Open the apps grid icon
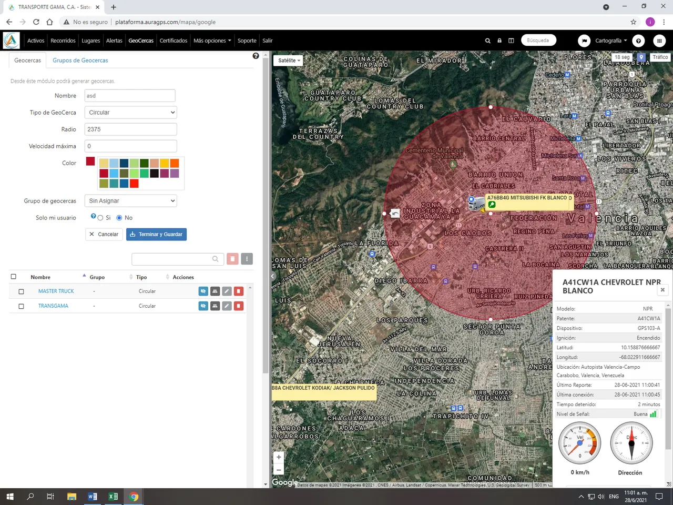 [x=659, y=41]
